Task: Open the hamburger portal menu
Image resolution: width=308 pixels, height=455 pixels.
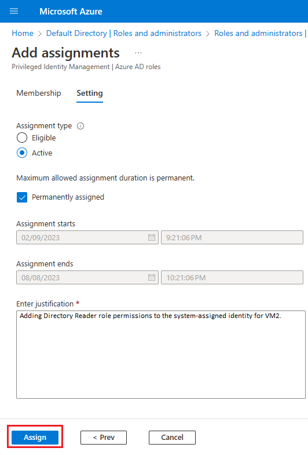Action: pos(14,12)
